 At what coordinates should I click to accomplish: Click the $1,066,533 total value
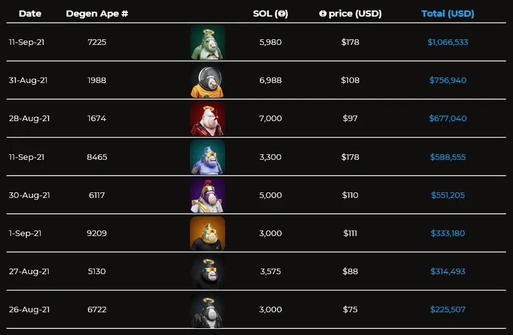[448, 42]
